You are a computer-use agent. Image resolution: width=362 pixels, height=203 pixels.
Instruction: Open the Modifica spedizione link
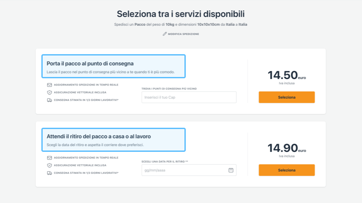(184, 34)
